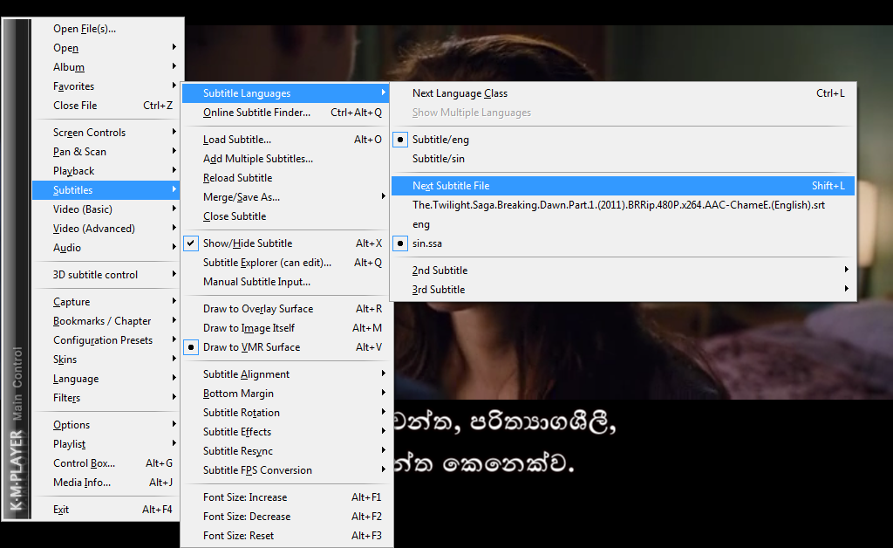Image resolution: width=893 pixels, height=548 pixels.
Task: Click Next Language Class entry
Action: [x=623, y=93]
